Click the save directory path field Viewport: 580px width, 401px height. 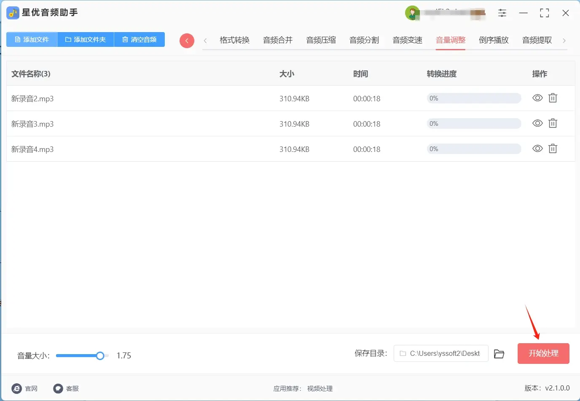coord(440,353)
